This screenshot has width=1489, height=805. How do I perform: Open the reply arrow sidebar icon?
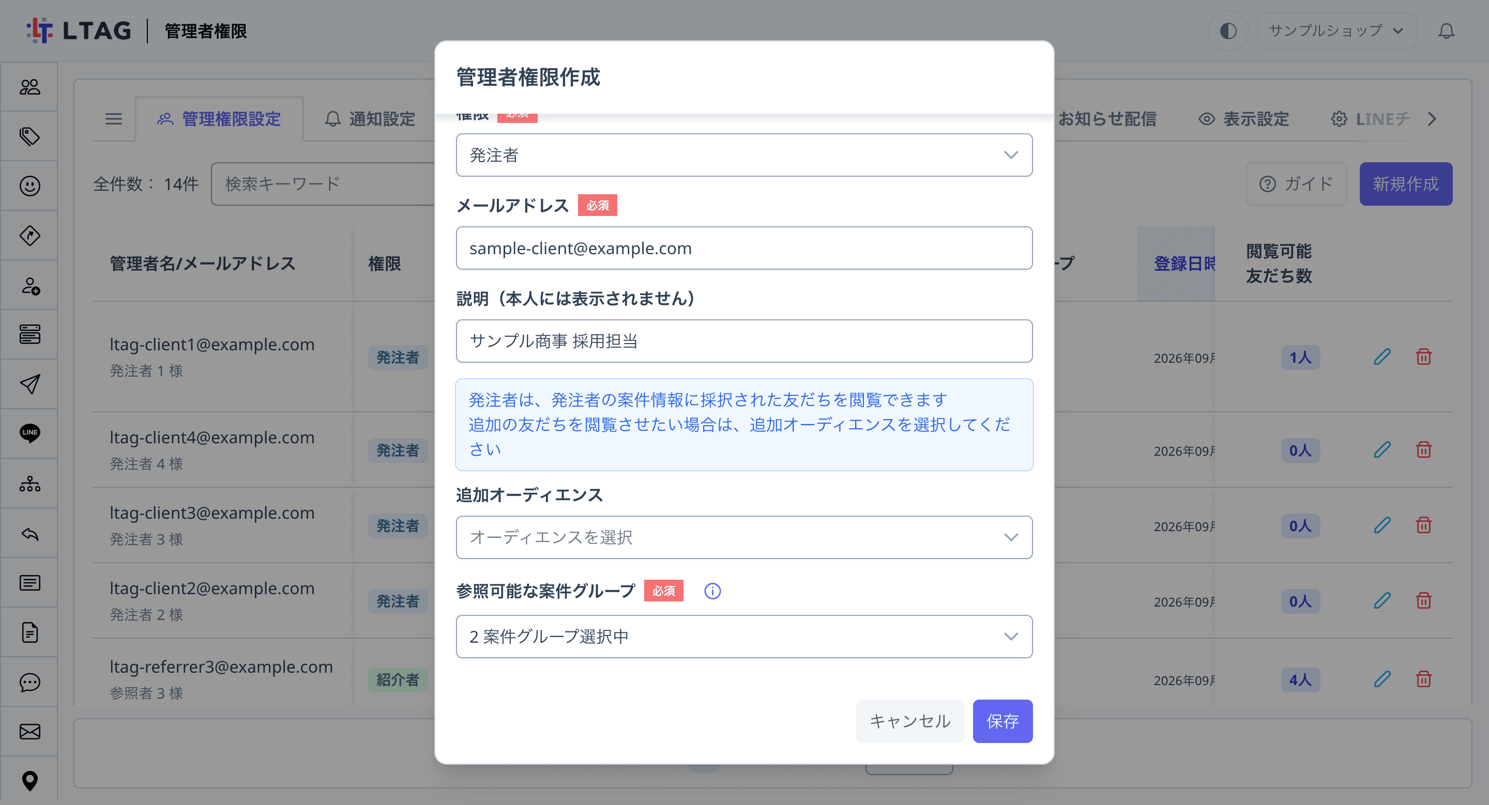coord(29,534)
